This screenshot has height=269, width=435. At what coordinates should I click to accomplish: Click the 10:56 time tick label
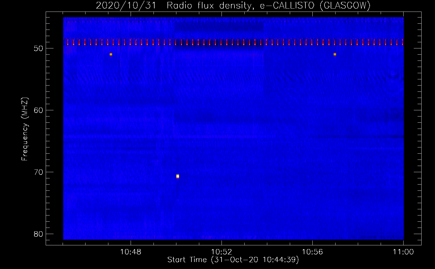(x=312, y=252)
